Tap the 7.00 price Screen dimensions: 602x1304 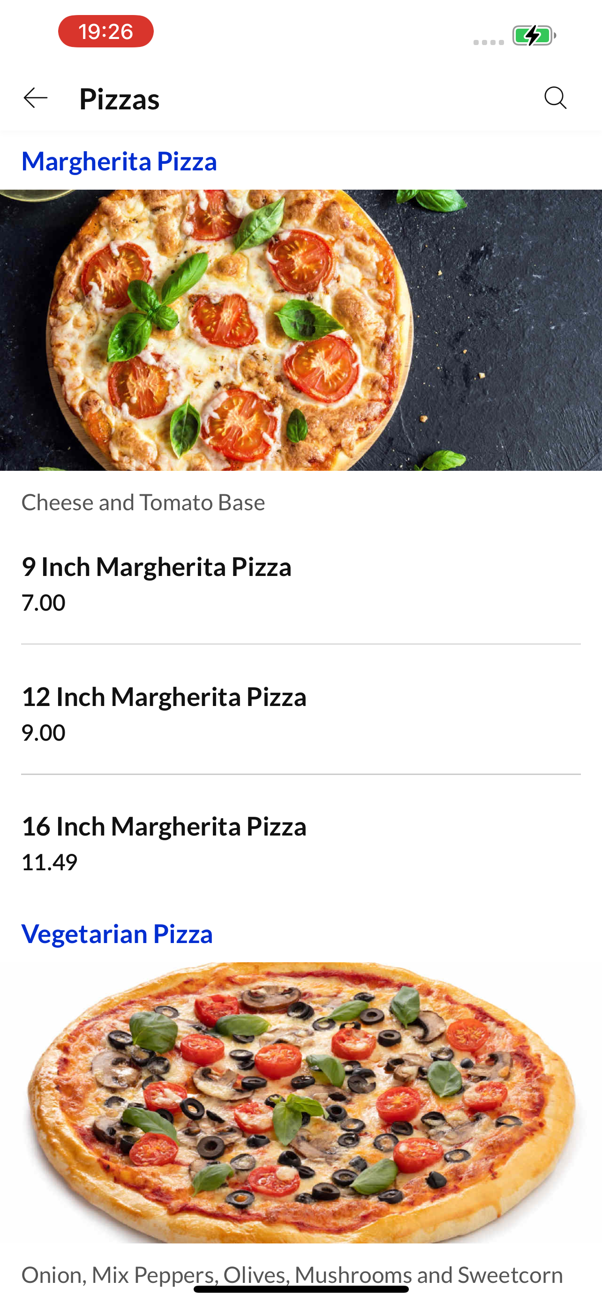(44, 602)
